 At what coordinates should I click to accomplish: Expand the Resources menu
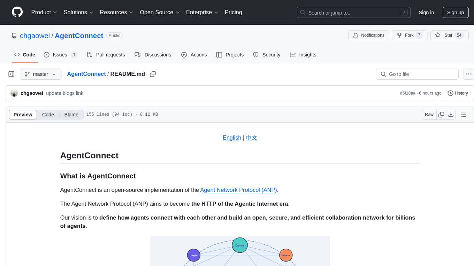pyautogui.click(x=116, y=12)
